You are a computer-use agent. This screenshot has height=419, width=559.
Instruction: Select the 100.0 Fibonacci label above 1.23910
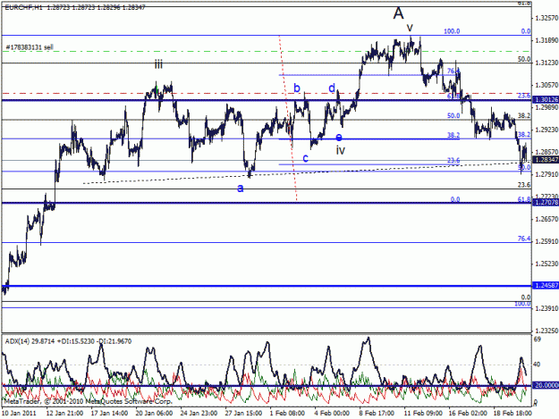pyautogui.click(x=522, y=304)
